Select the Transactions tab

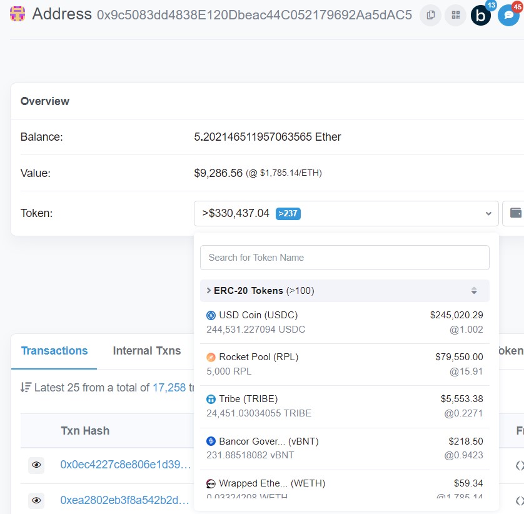pos(54,351)
